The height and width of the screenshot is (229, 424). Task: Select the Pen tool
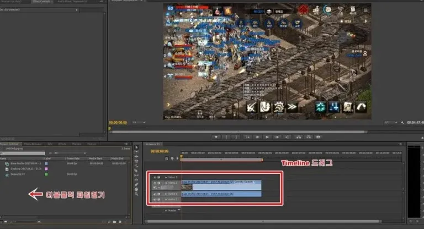click(x=136, y=184)
